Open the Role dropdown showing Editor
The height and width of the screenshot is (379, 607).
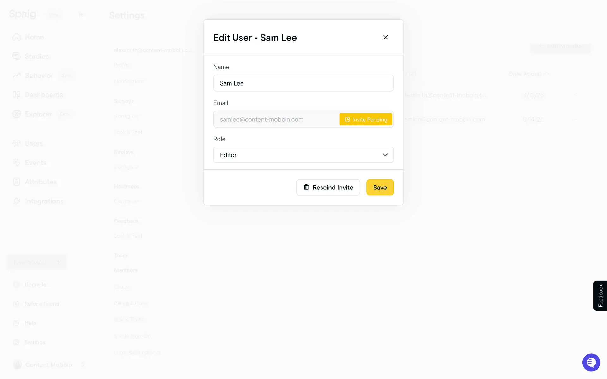point(297,155)
